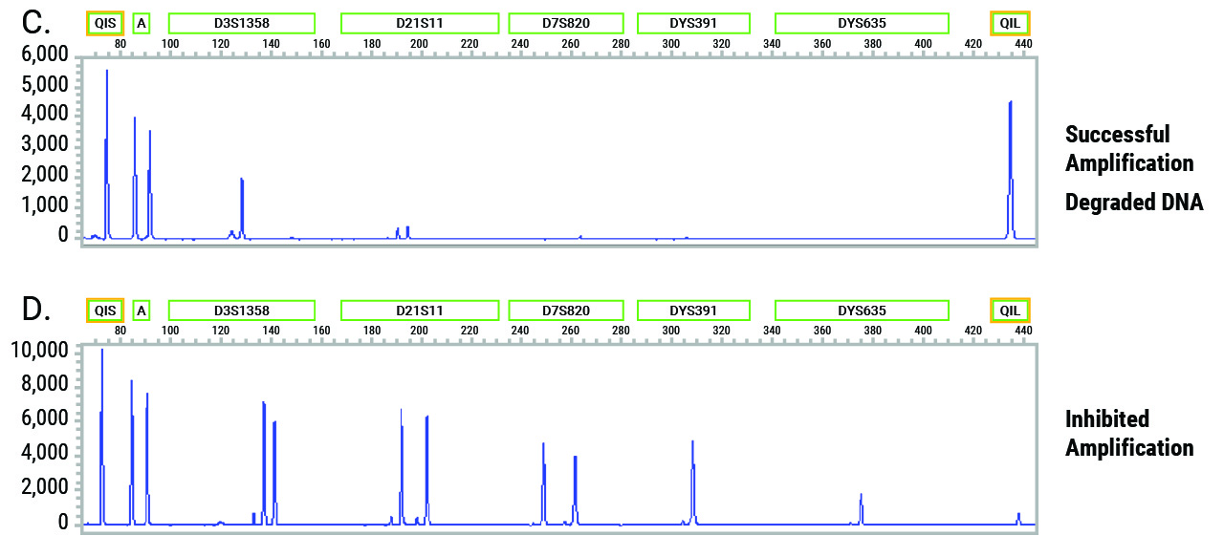Select the D21S11 locus box in panel C

click(420, 23)
